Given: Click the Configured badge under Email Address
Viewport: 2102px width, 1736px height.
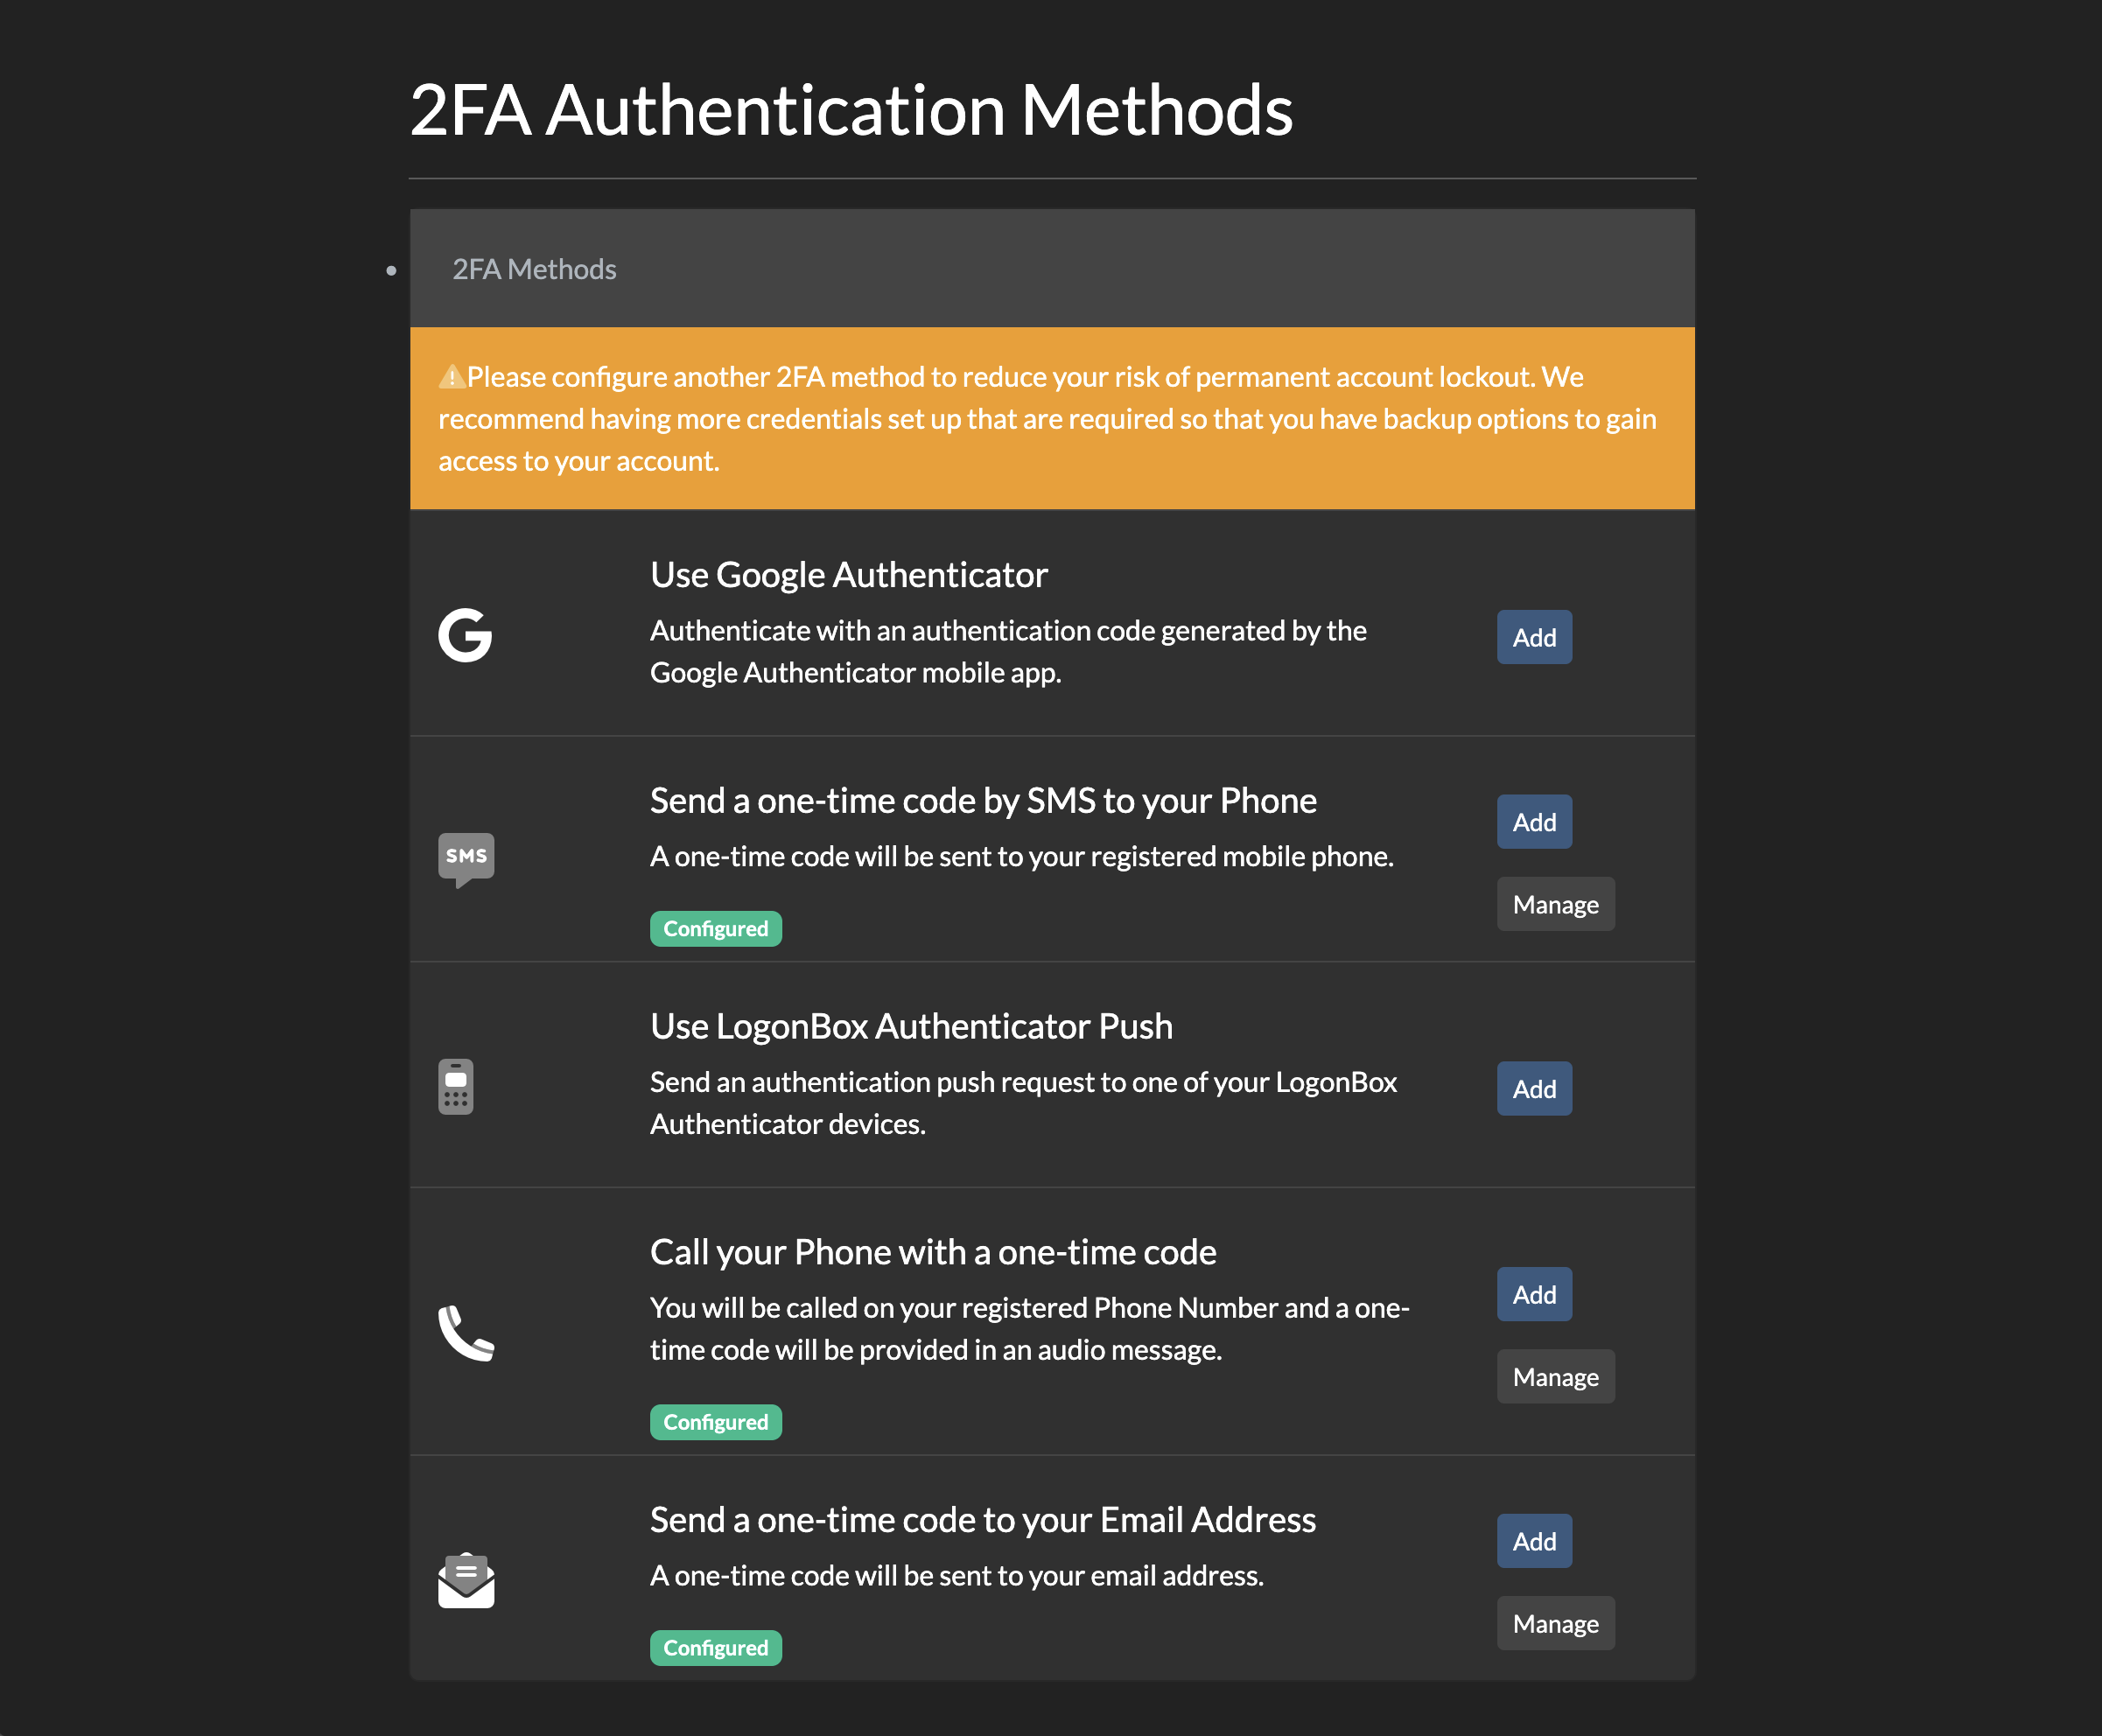Looking at the screenshot, I should [715, 1648].
